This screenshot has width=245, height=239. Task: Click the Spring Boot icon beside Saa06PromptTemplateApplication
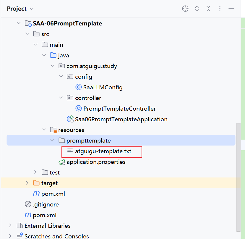point(70,119)
